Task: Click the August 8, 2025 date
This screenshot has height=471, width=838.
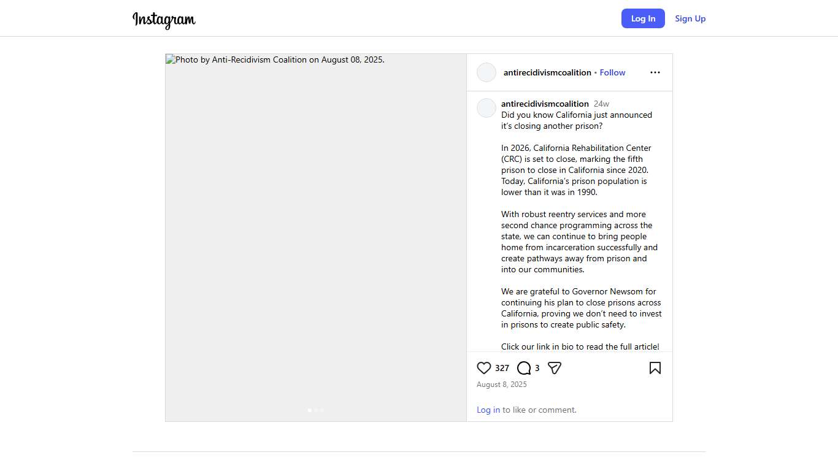Action: point(502,385)
